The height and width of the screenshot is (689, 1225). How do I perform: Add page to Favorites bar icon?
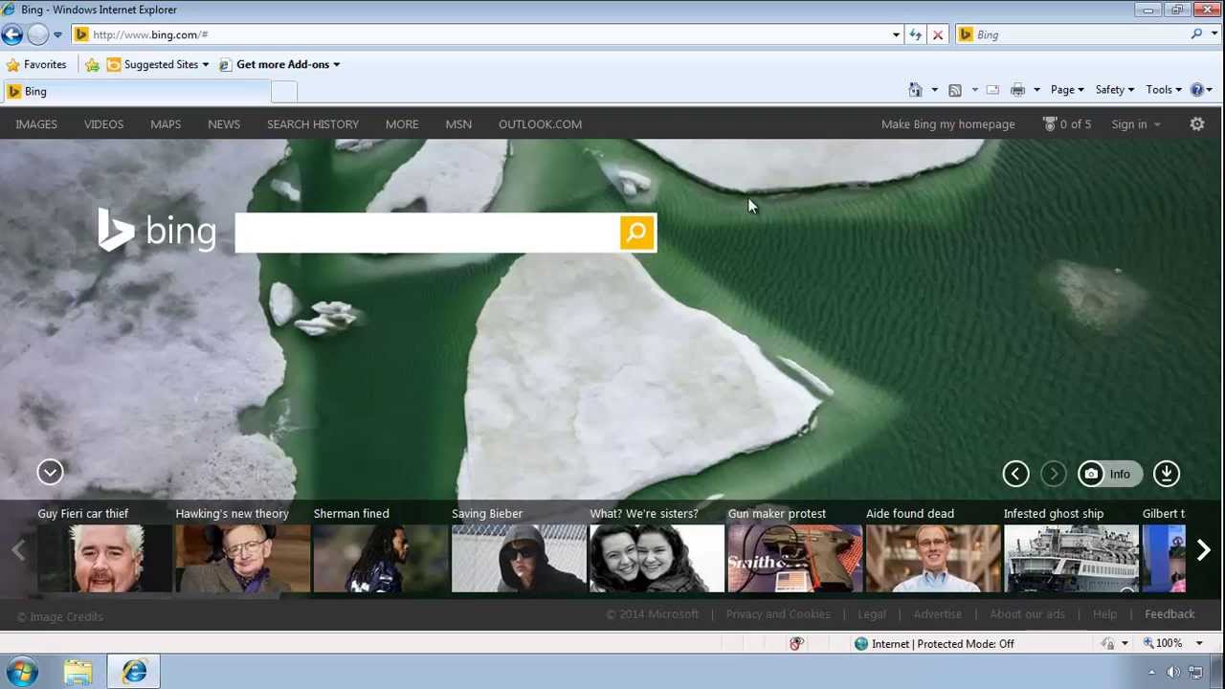pos(92,64)
